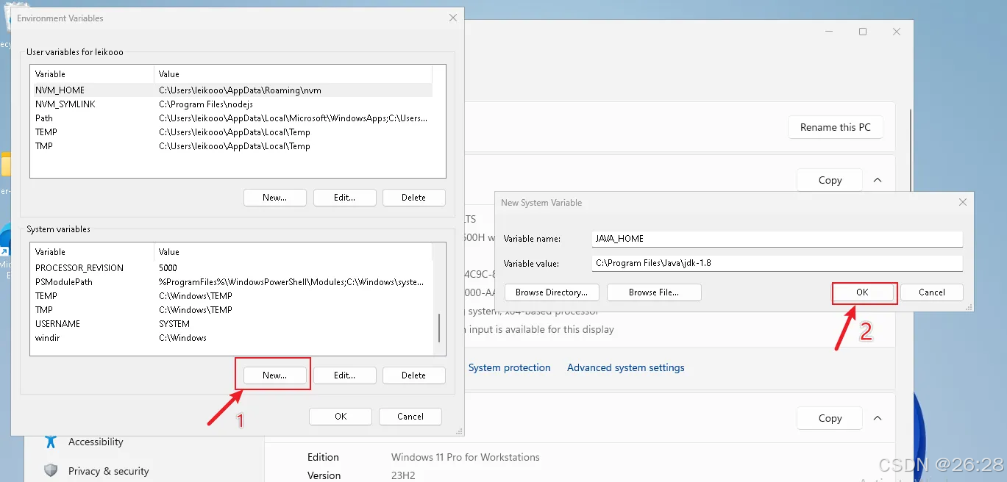Select USERNAME system variable row
The image size is (1007, 482).
[x=231, y=324]
